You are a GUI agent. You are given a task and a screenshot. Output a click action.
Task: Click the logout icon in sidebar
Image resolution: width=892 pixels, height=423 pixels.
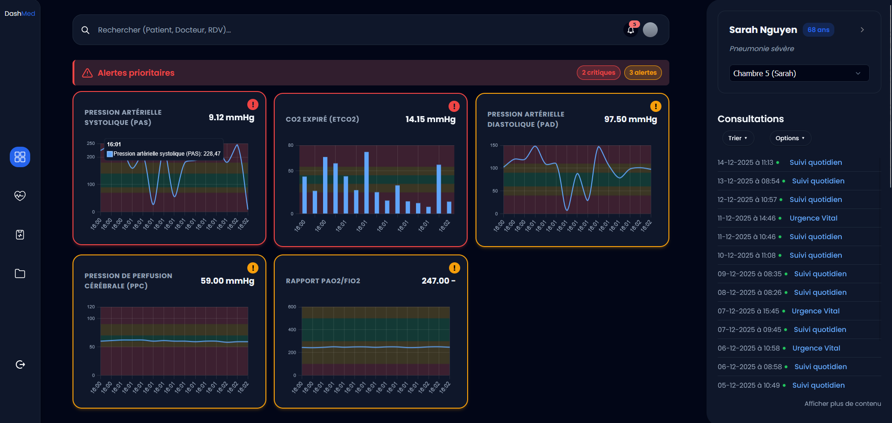pos(20,364)
